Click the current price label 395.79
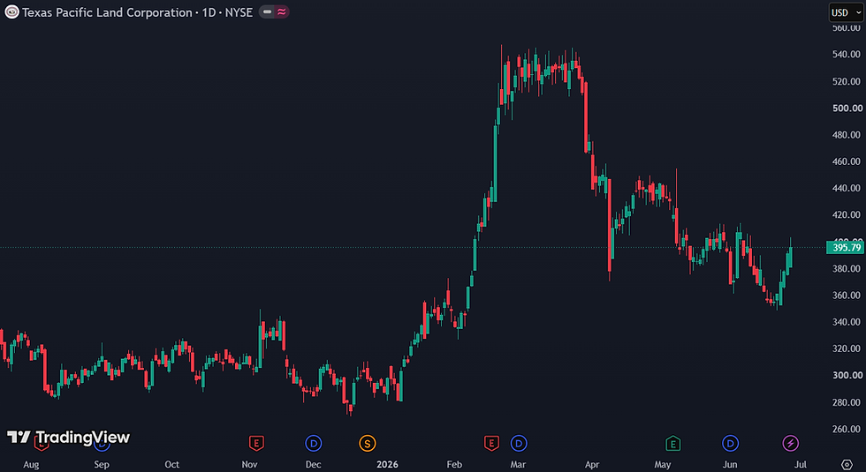 845,248
